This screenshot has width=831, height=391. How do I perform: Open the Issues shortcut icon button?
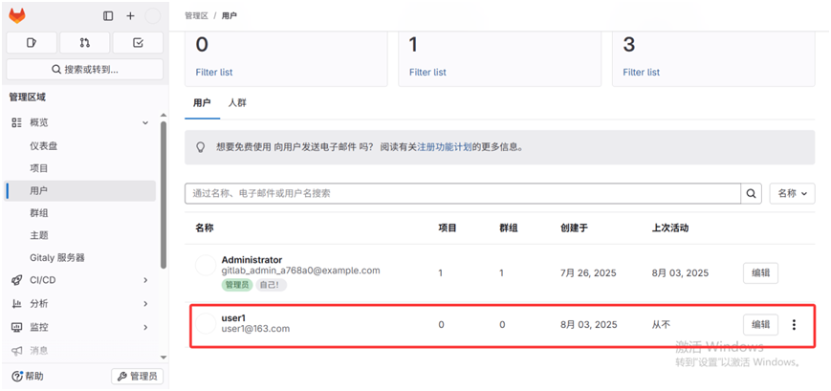click(32, 43)
